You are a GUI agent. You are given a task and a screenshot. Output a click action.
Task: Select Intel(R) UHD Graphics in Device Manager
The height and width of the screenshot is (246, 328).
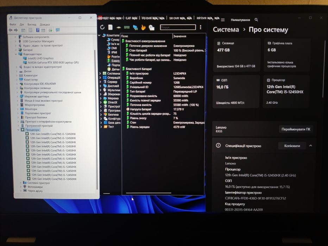(38, 58)
